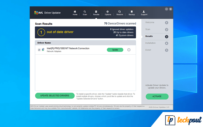
Task: Select the Scan magnifier icon
Action: pos(85,12)
